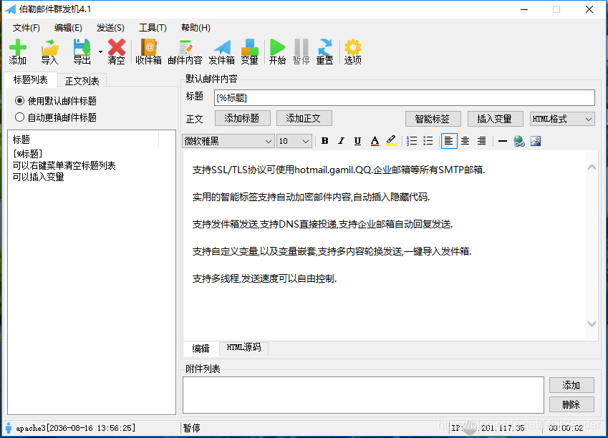The height and width of the screenshot is (438, 608).
Task: Select the 添加 (Add) toolbar icon
Action: click(x=16, y=51)
